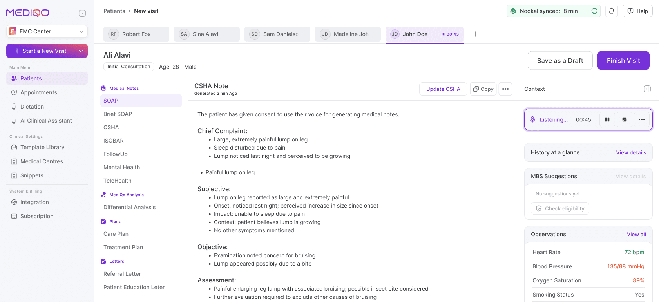Image resolution: width=659 pixels, height=302 pixels.
Task: Collapse the Context panel
Action: (x=647, y=89)
